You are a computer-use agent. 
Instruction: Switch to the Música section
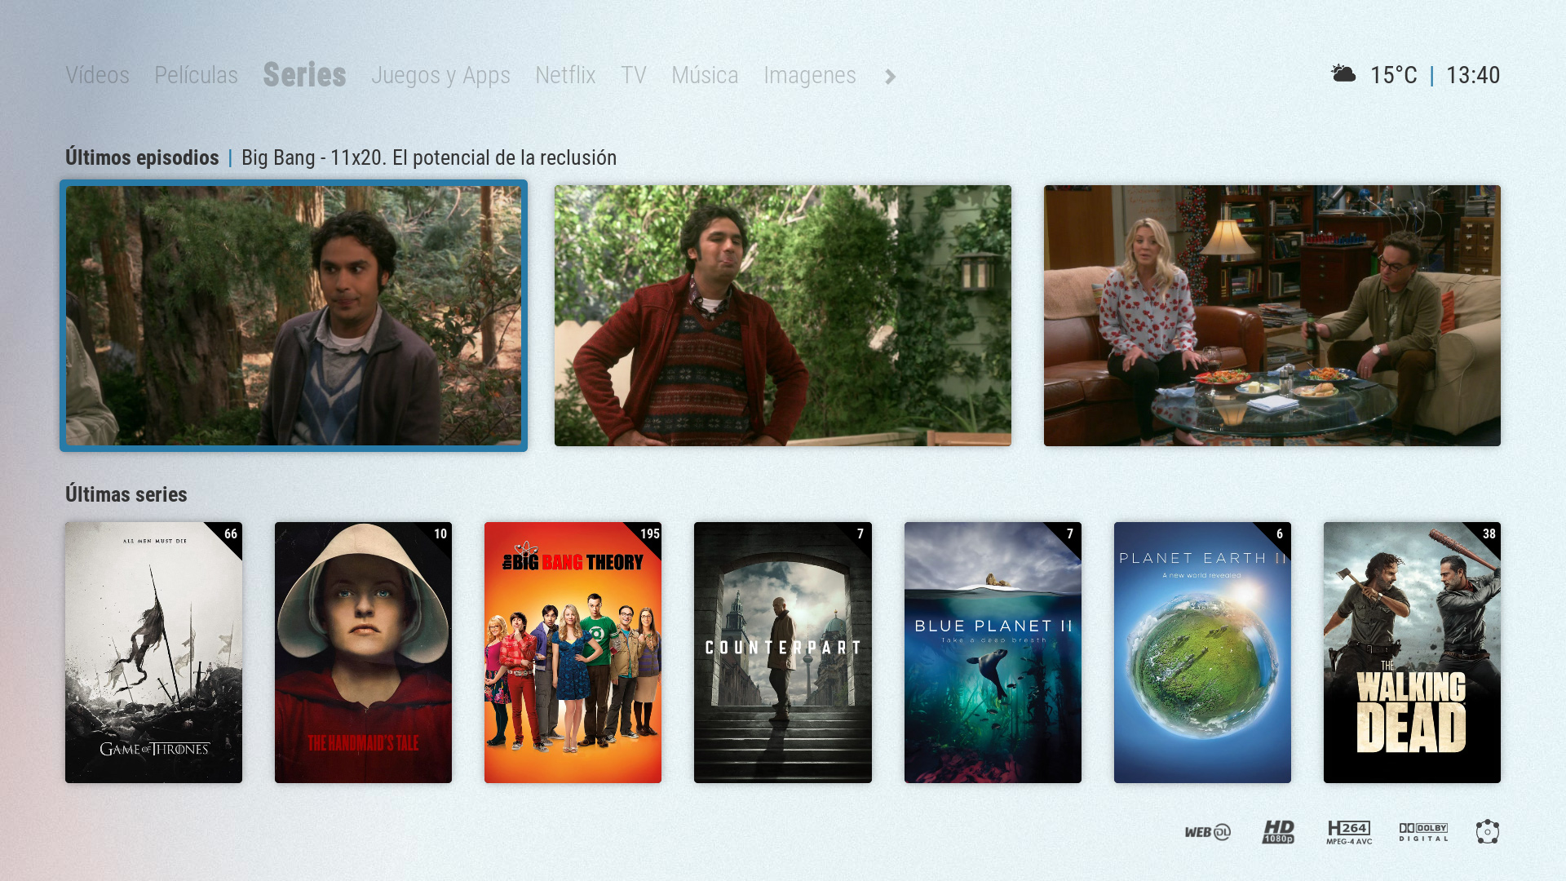[x=705, y=75]
